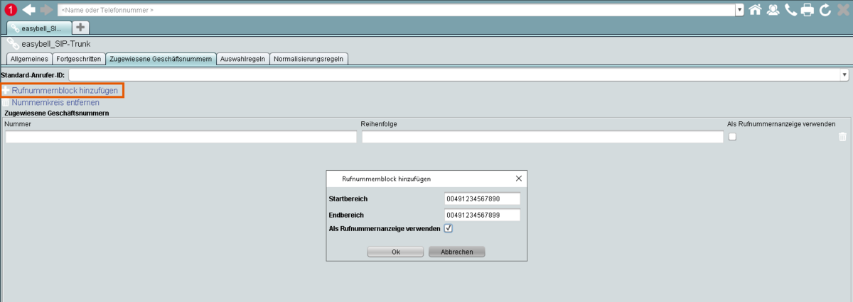Switch to the Allgemeines tab
853x302 pixels.
[28, 59]
